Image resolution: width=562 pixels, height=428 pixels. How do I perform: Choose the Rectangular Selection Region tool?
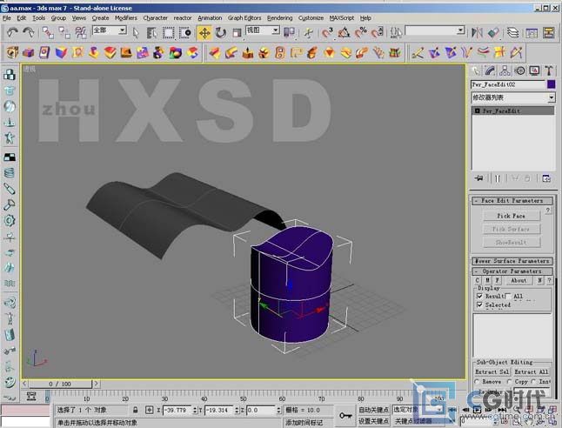point(169,32)
